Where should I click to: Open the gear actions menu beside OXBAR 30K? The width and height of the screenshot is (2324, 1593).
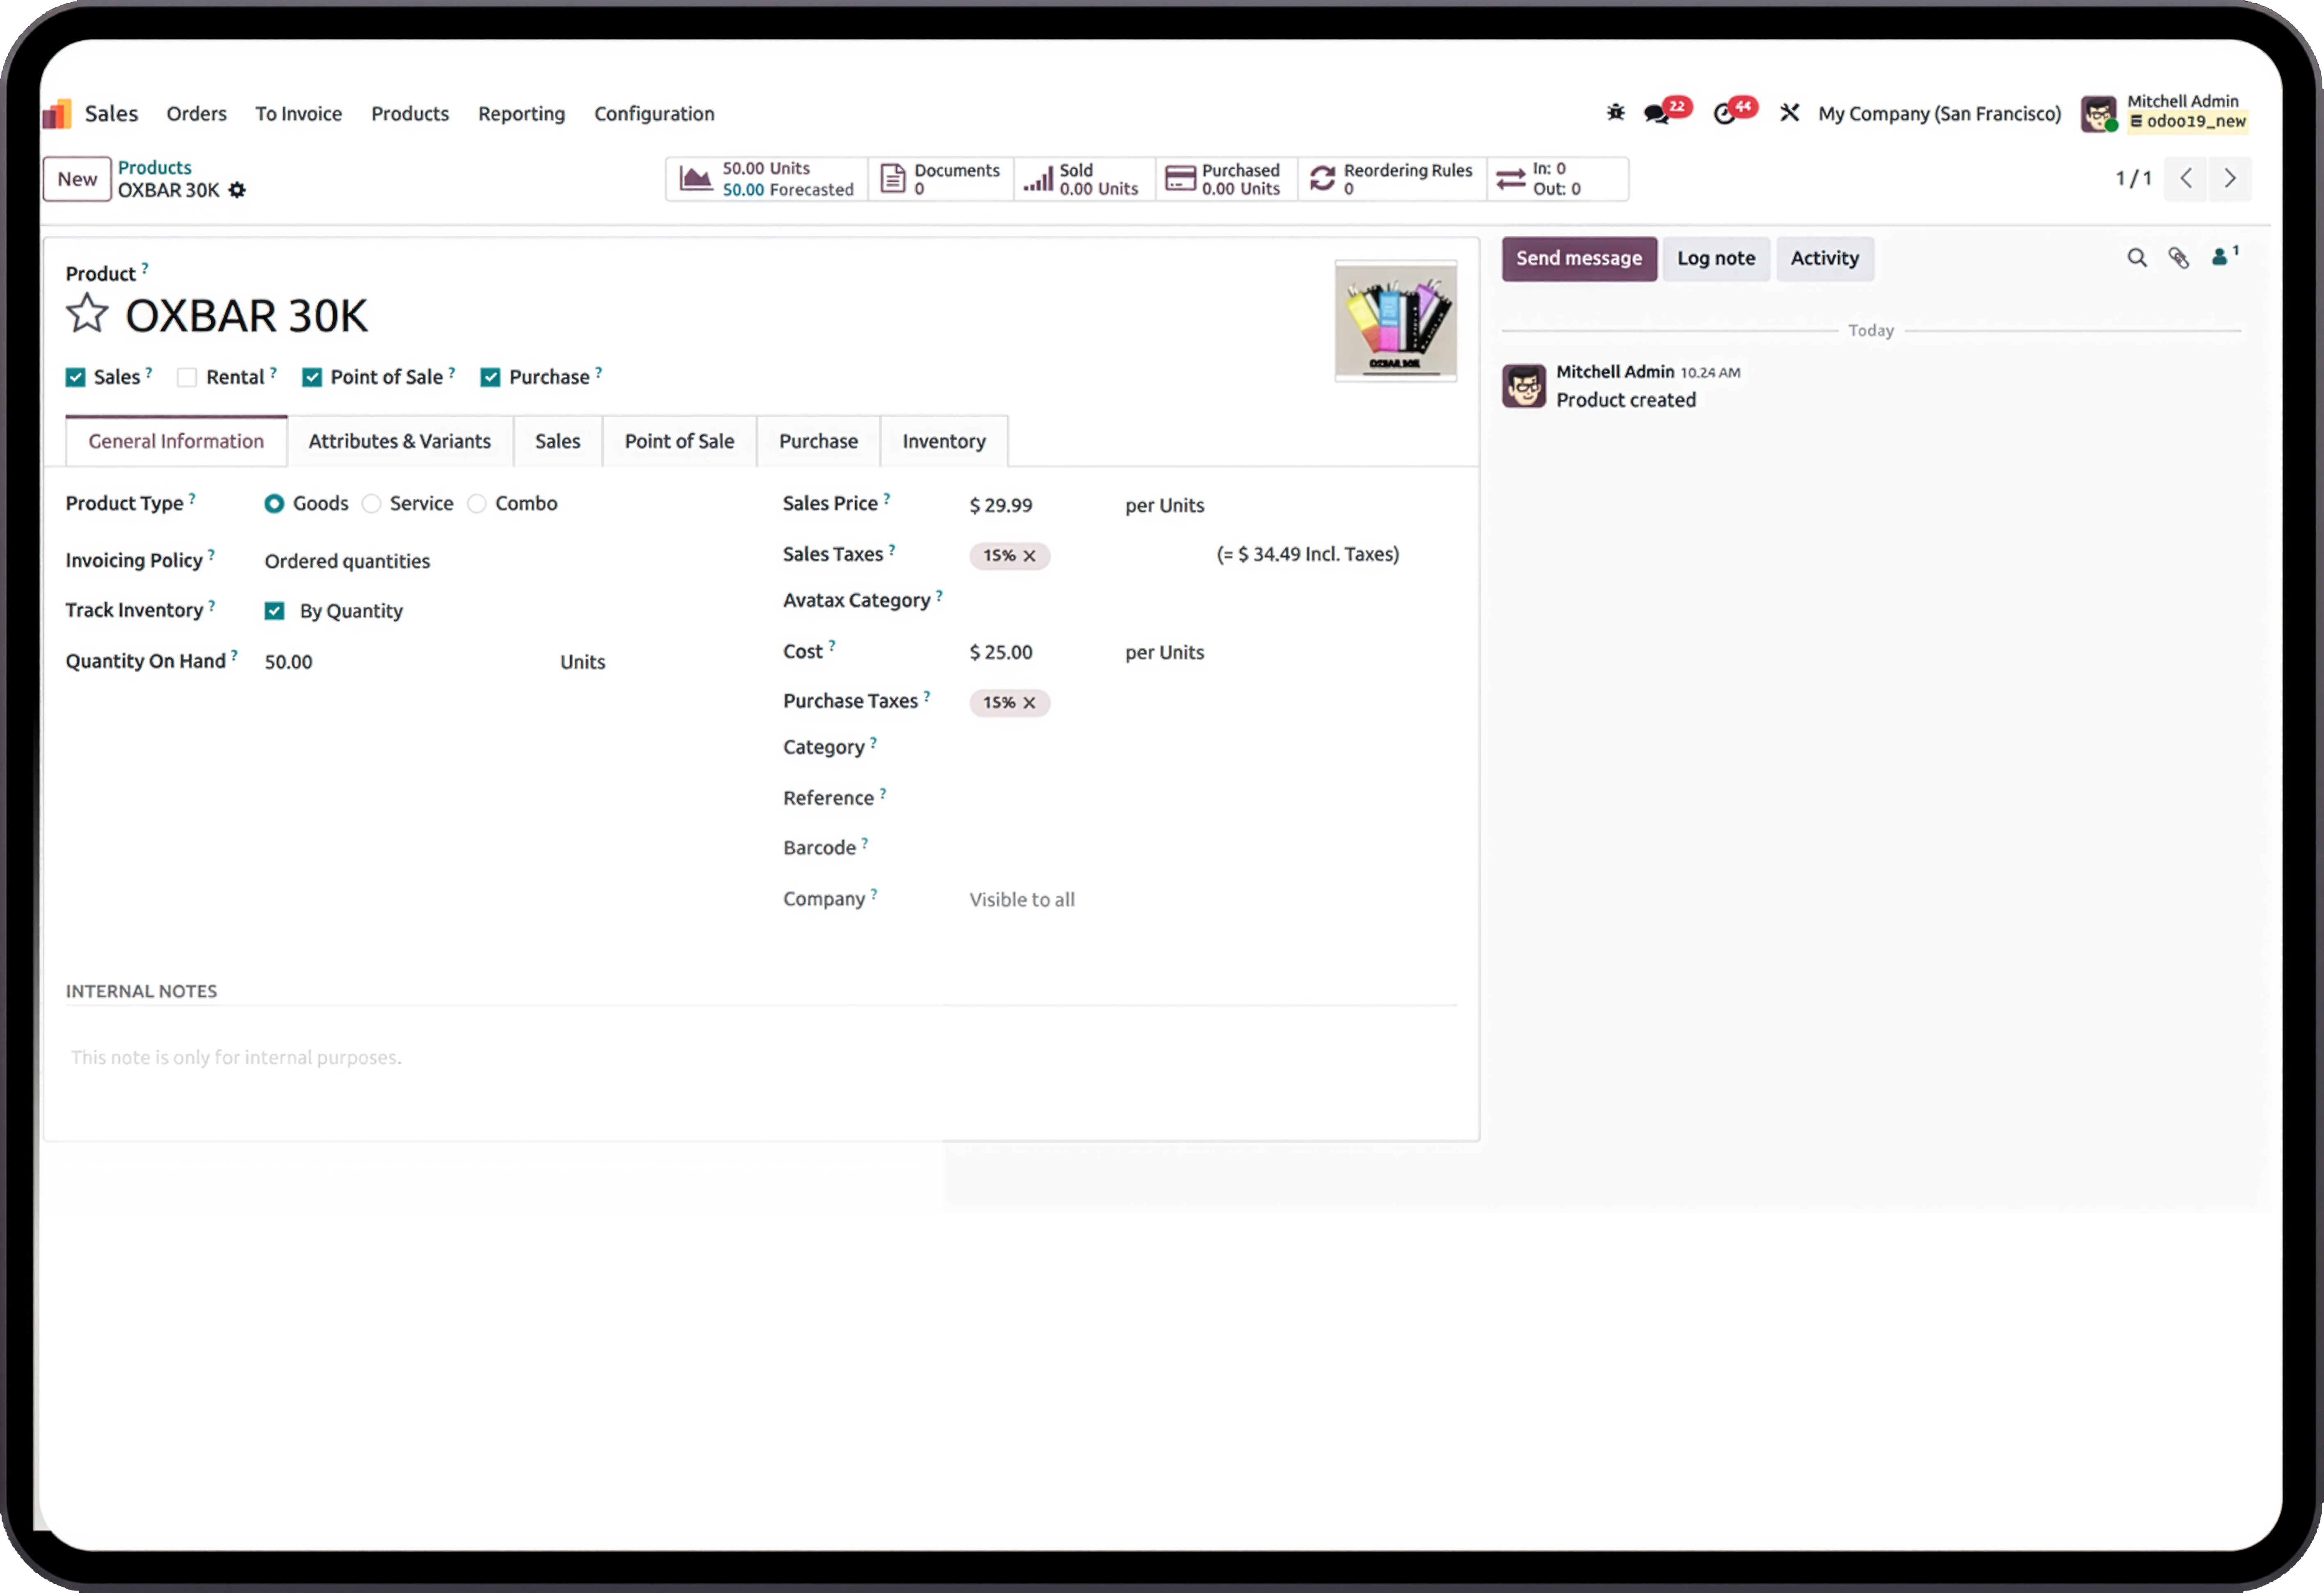pyautogui.click(x=237, y=190)
